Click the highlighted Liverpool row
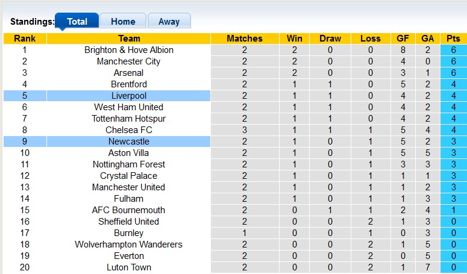The image size is (467, 274). click(129, 96)
